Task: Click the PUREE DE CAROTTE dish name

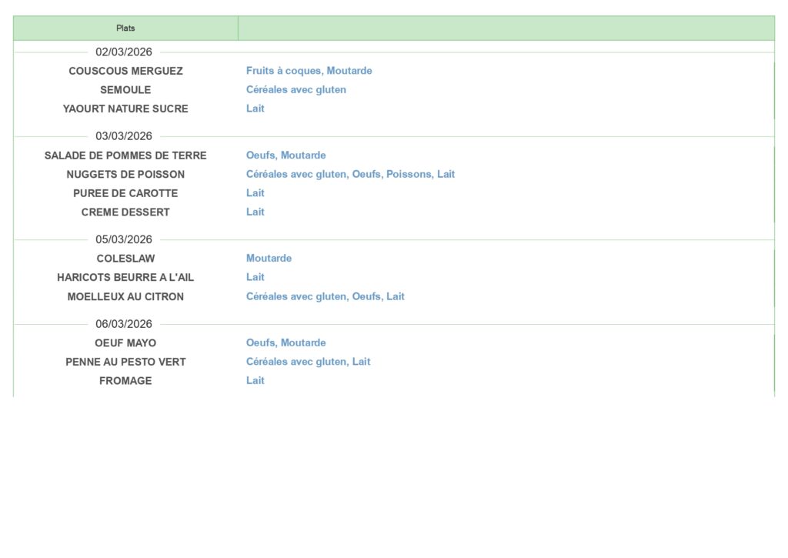Action: coord(125,193)
